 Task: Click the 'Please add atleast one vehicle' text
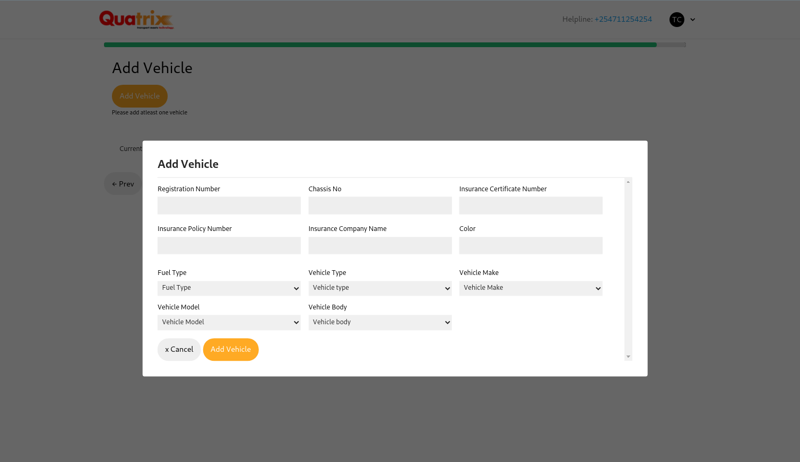click(150, 112)
